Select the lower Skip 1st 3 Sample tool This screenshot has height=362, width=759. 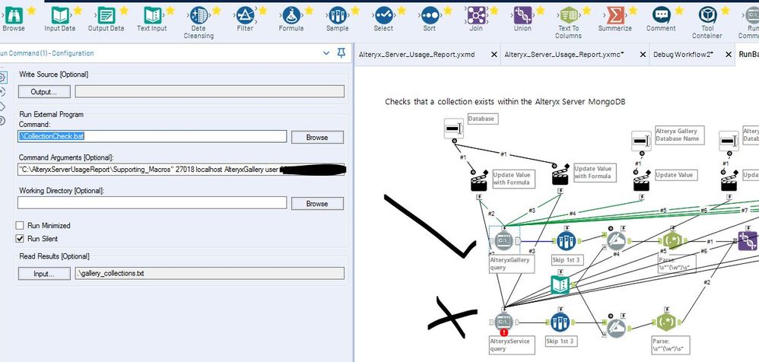[x=561, y=322]
